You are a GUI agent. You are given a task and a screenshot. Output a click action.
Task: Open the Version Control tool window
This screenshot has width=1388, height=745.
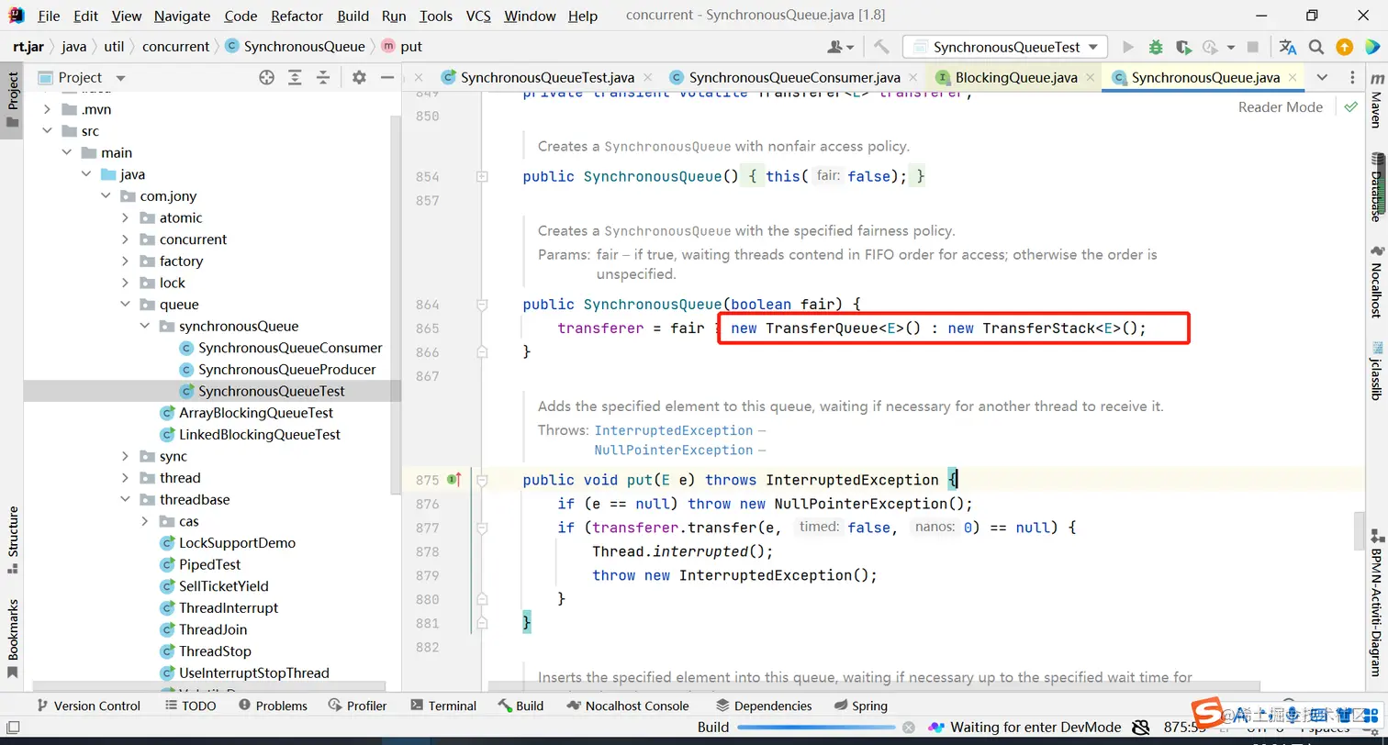click(x=87, y=706)
